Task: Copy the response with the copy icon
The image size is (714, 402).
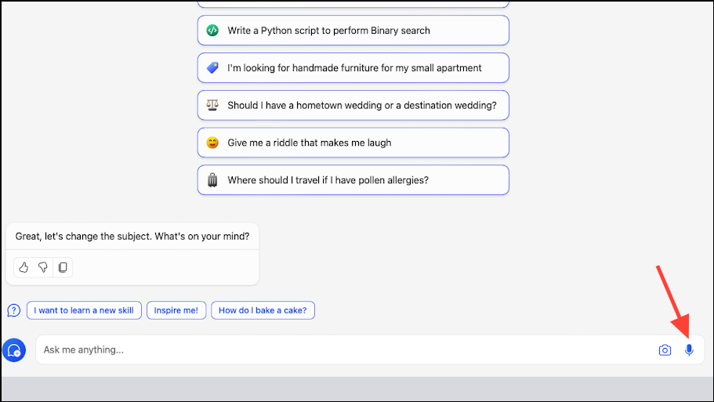Action: (x=63, y=267)
